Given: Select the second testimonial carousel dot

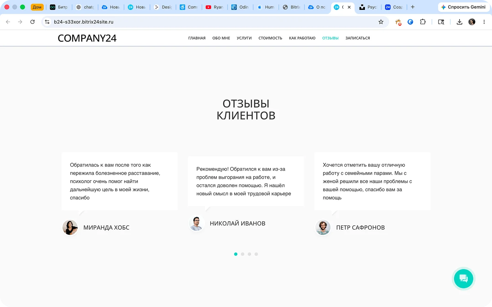Looking at the screenshot, I should (x=243, y=254).
